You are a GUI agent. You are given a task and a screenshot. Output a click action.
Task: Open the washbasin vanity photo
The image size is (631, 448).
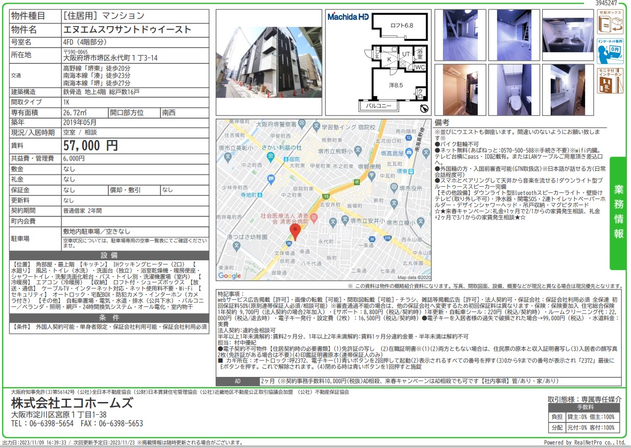(569, 89)
